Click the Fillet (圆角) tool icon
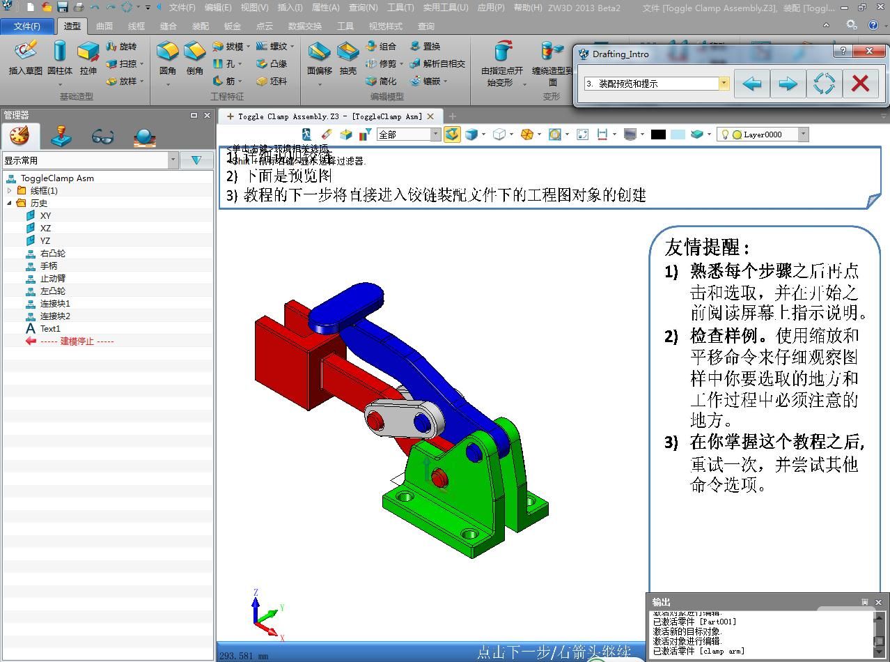The image size is (890, 662). coord(168,57)
